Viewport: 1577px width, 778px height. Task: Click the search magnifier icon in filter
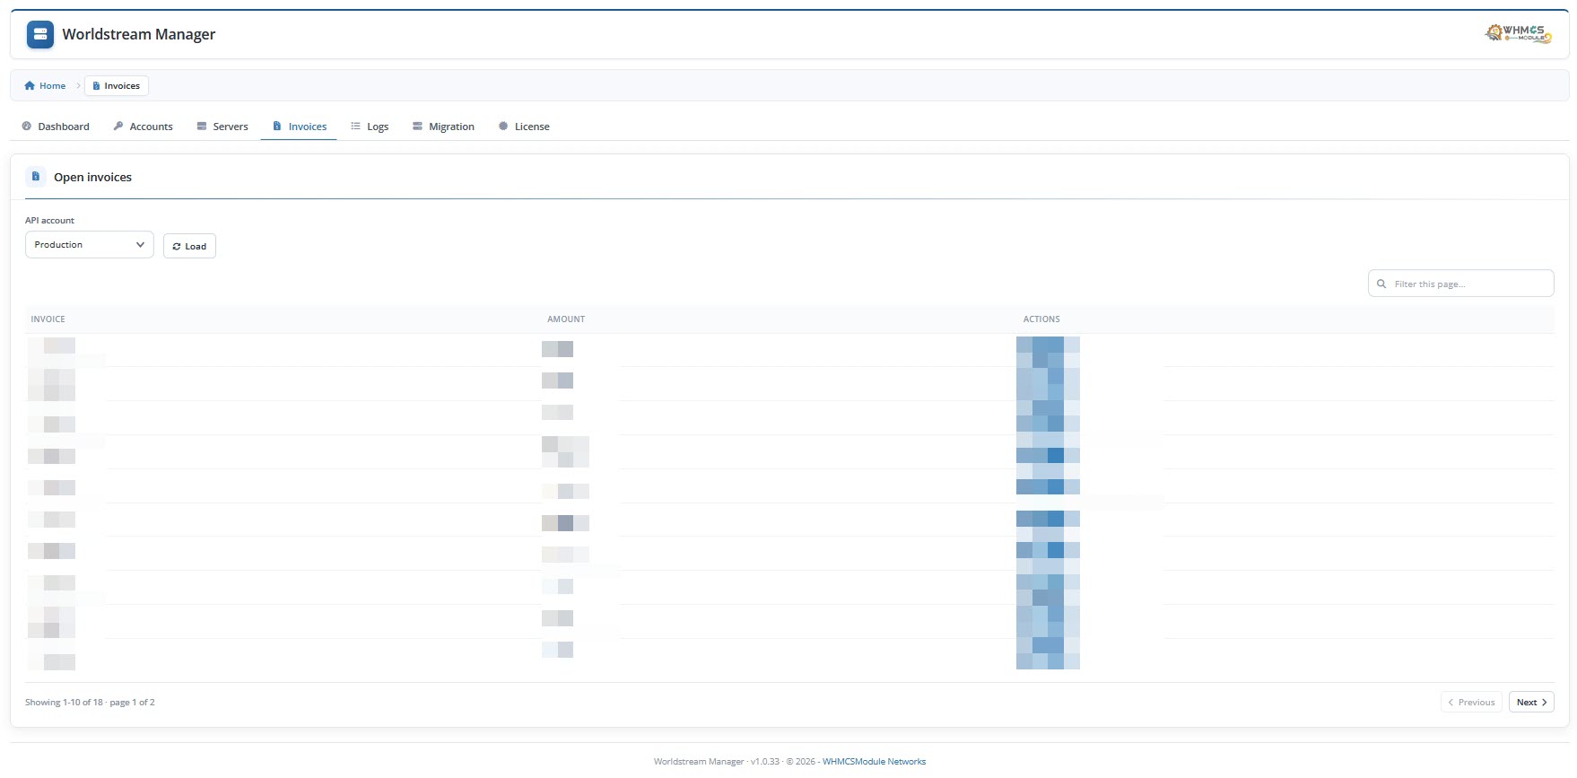coord(1381,284)
